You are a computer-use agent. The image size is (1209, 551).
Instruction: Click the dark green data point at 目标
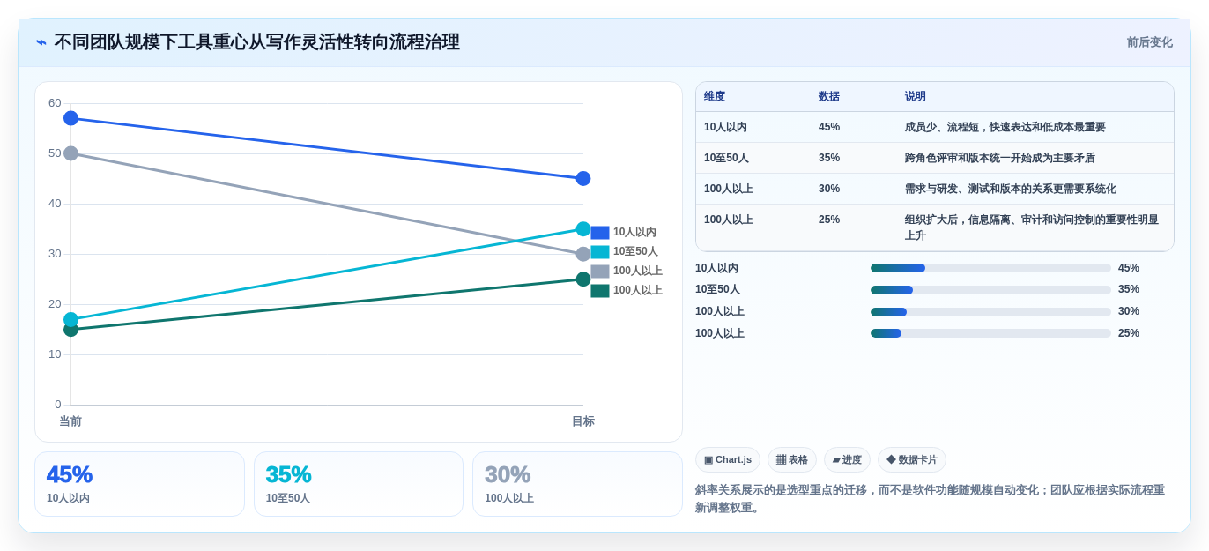coord(583,279)
